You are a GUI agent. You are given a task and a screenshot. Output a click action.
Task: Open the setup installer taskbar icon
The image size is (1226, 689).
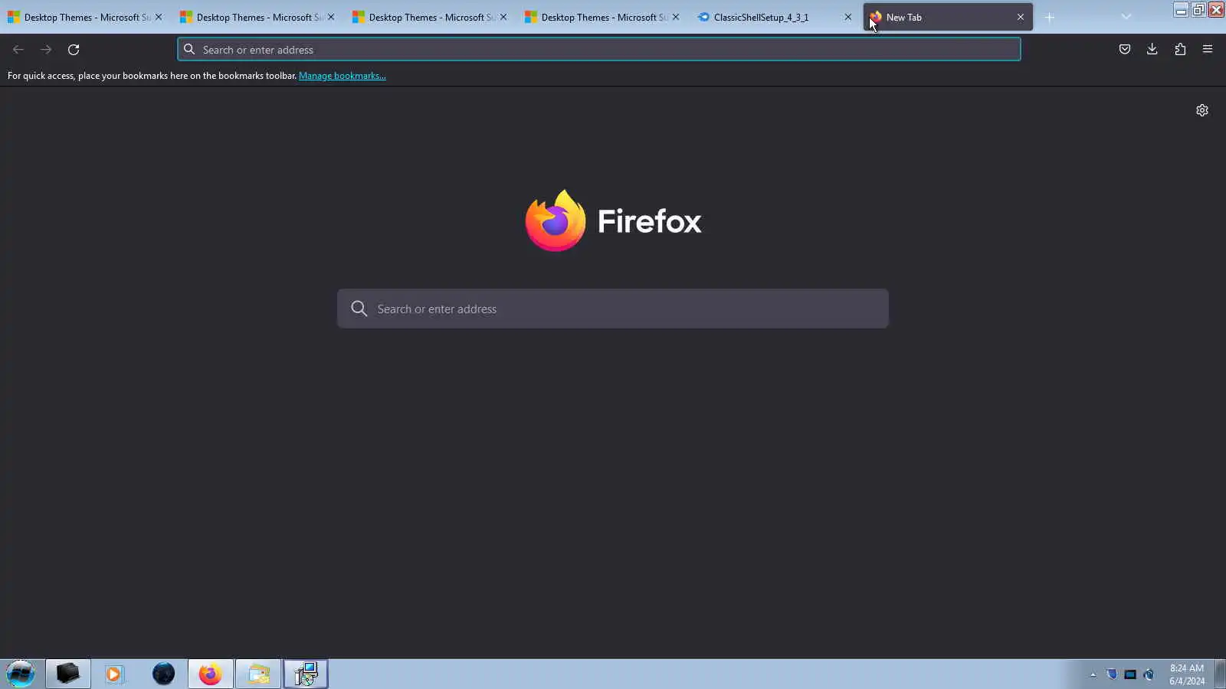pyautogui.click(x=306, y=674)
